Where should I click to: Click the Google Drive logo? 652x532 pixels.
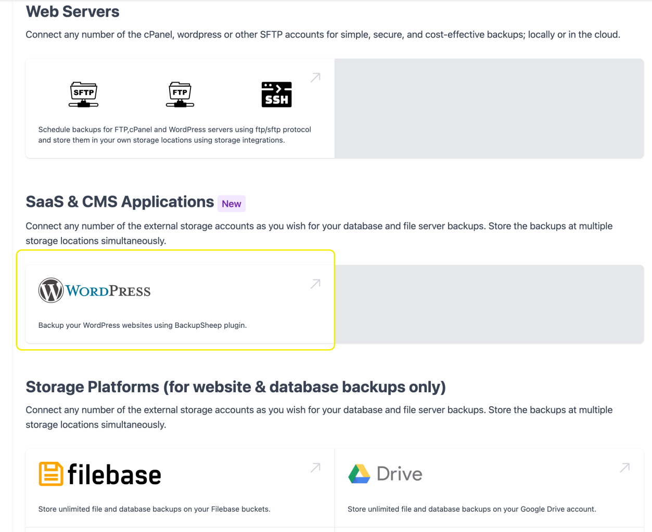pyautogui.click(x=385, y=474)
